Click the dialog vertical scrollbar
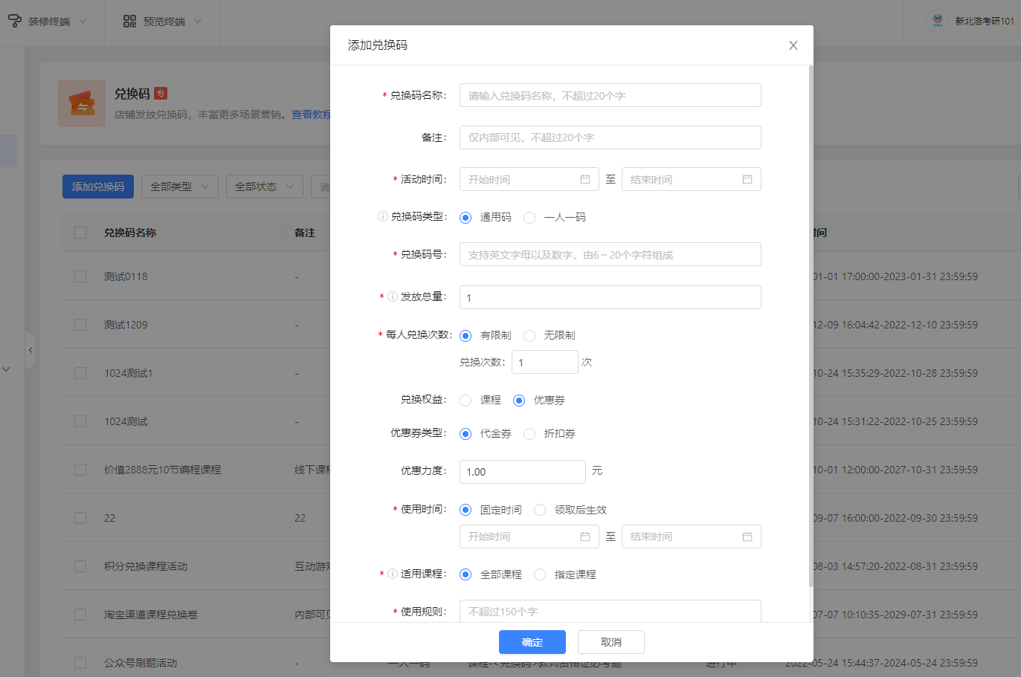 point(811,327)
